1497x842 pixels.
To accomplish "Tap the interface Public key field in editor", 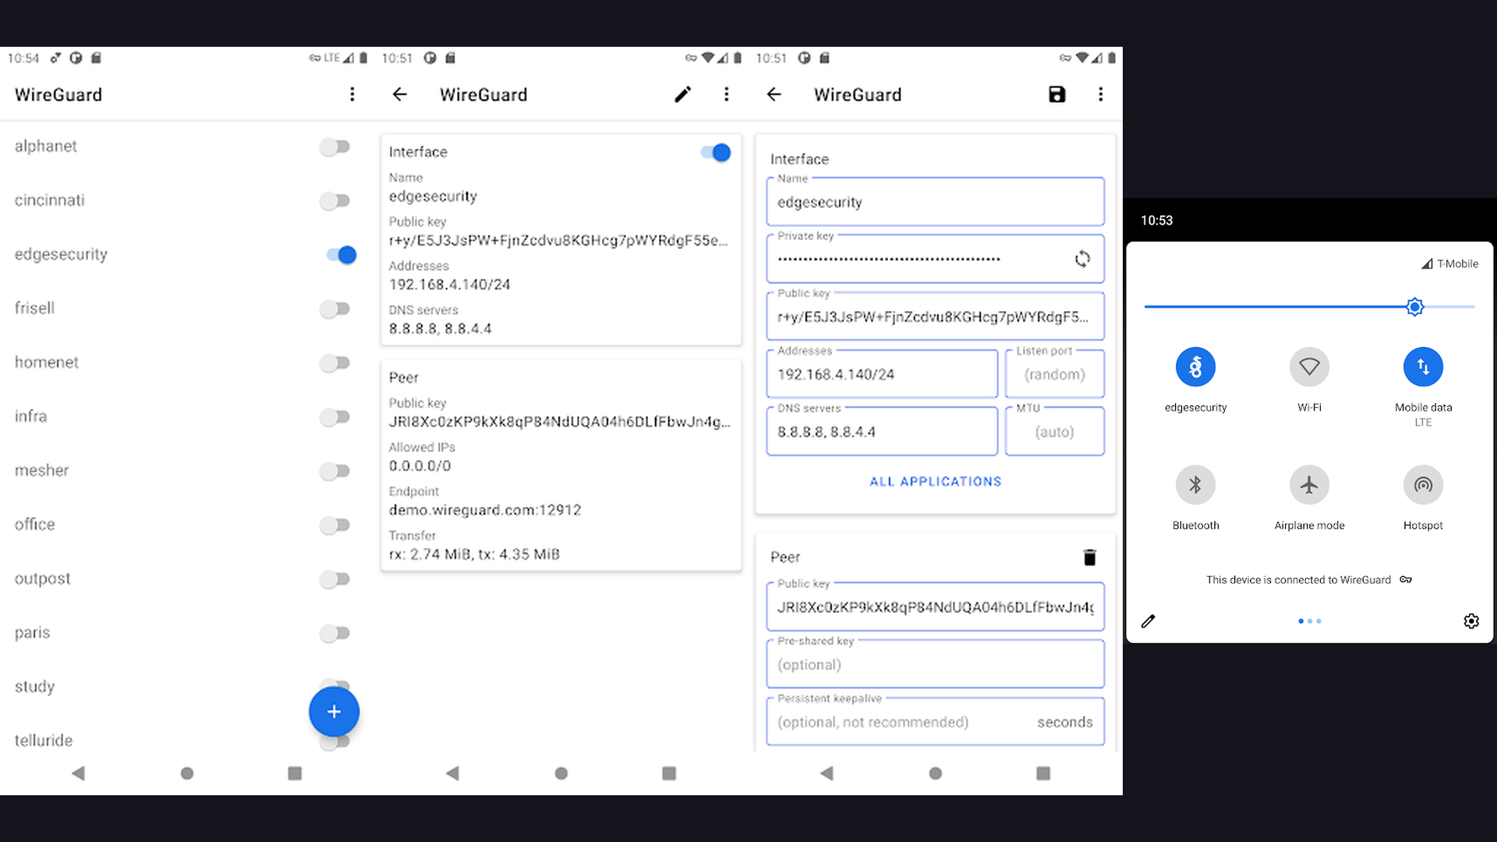I will [936, 317].
